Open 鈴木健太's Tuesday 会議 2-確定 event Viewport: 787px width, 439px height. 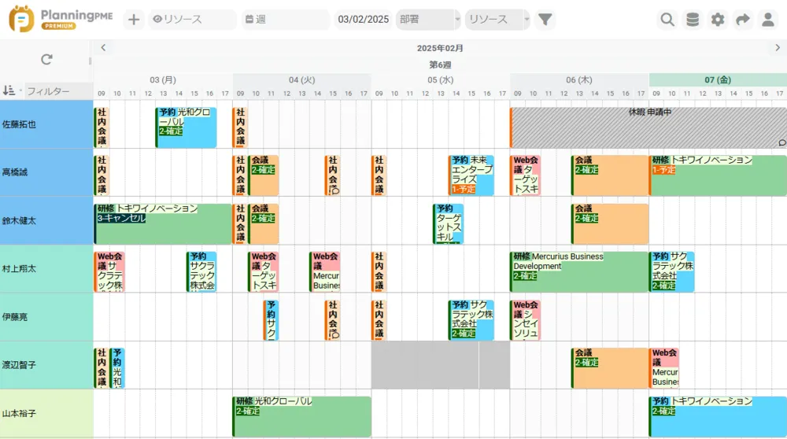point(264,223)
